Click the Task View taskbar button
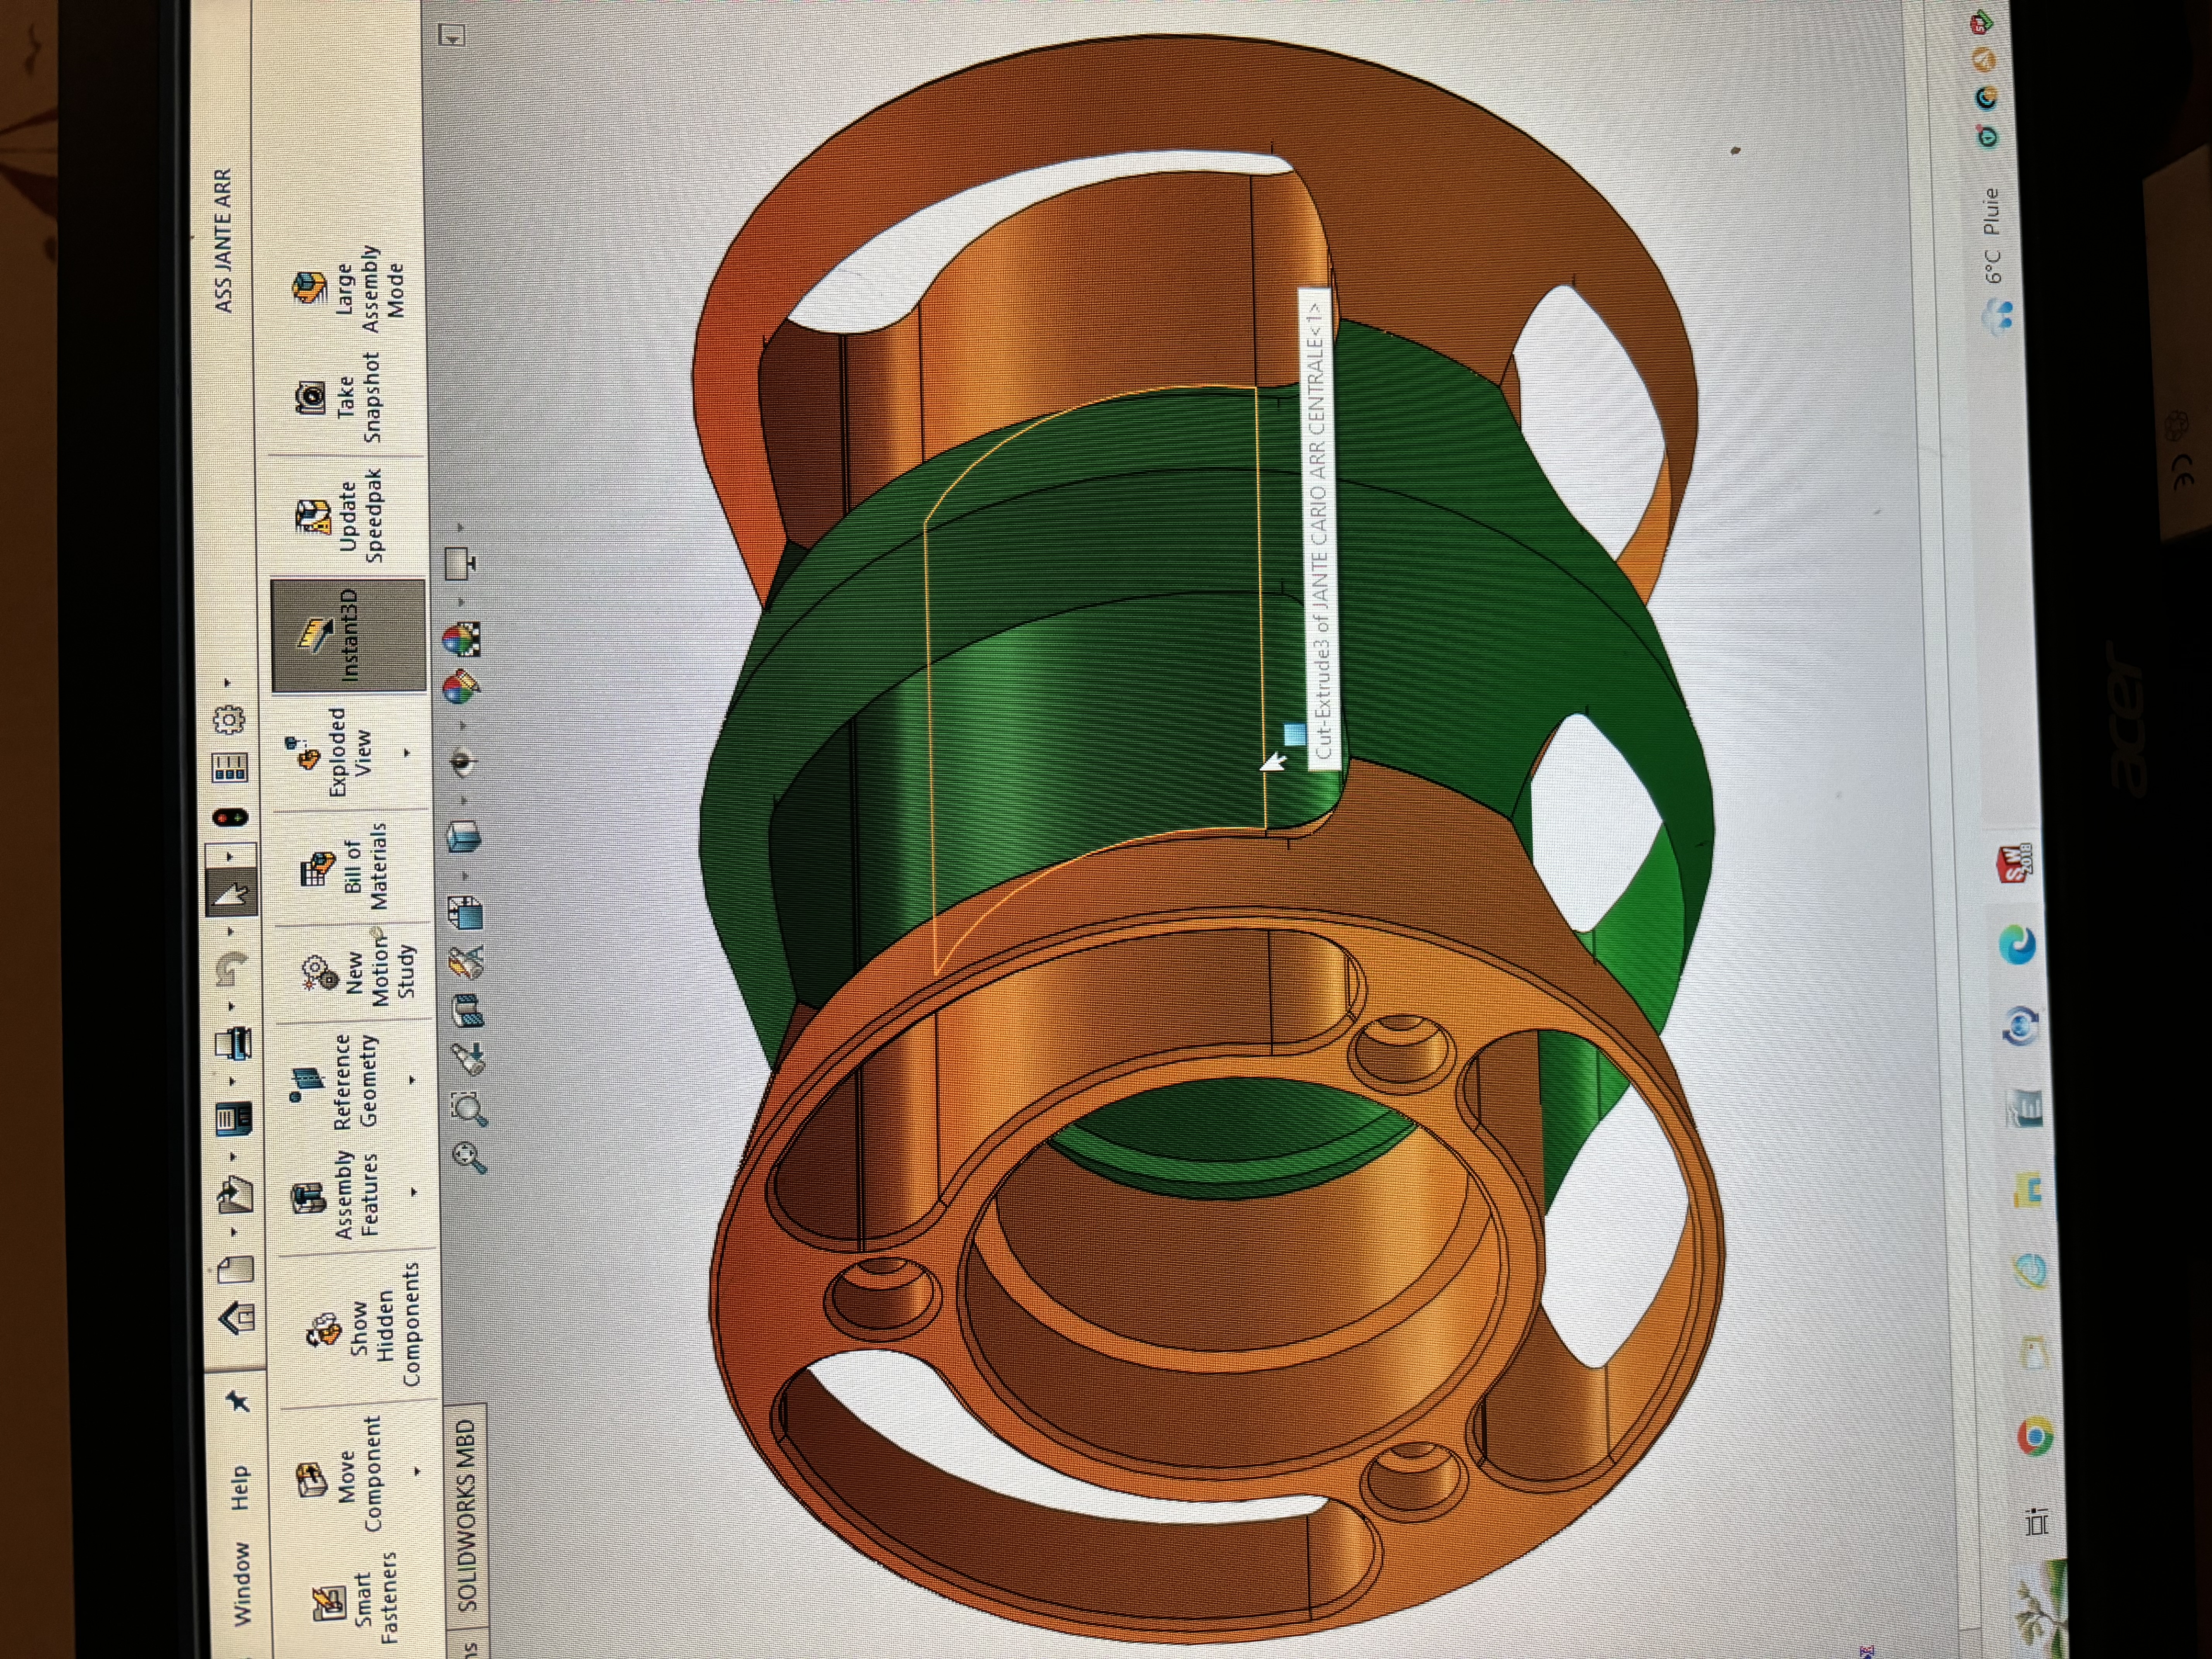Viewport: 2212px width, 1659px height. click(x=2036, y=1522)
